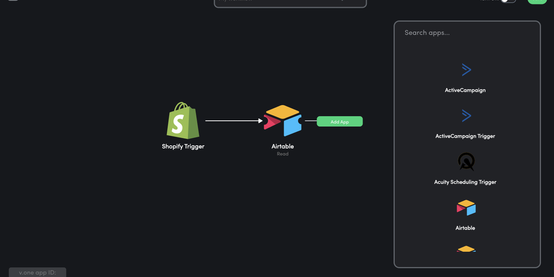554x277 pixels.
Task: Click the green Add App button
Action: (x=340, y=122)
